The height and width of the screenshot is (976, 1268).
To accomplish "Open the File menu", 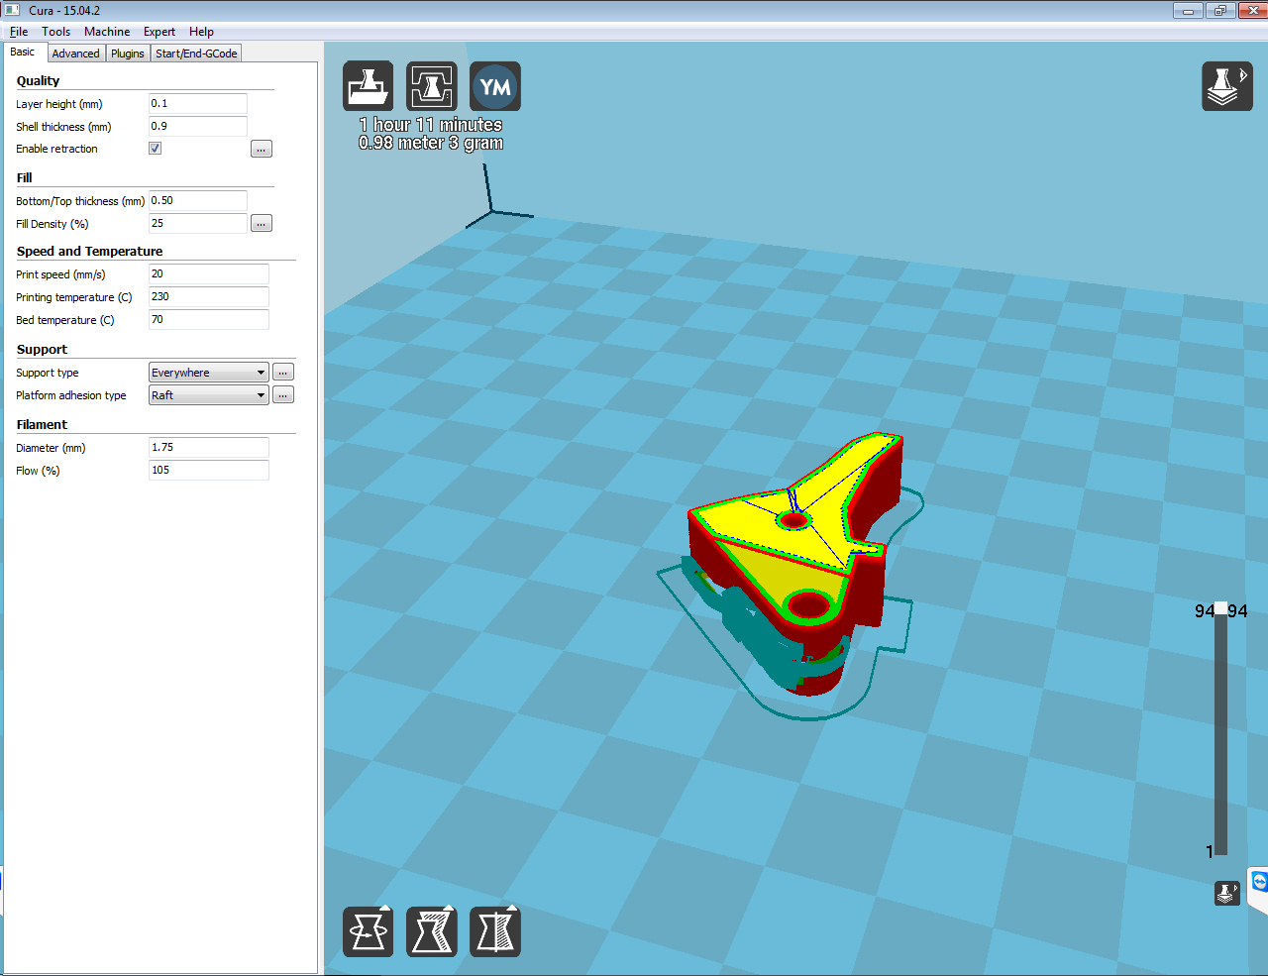I will click(x=19, y=32).
